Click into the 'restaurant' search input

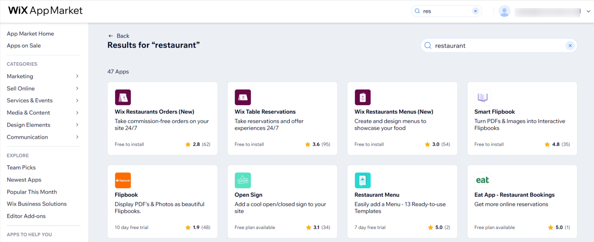click(x=499, y=46)
